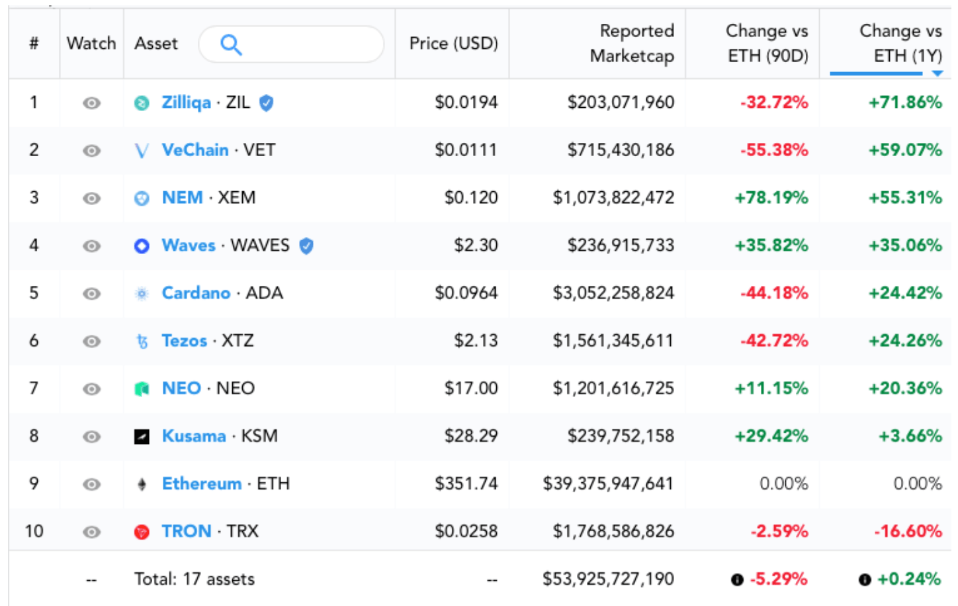Screen dimensions: 958x606
Task: Click the Cardano logo icon
Action: tap(142, 294)
